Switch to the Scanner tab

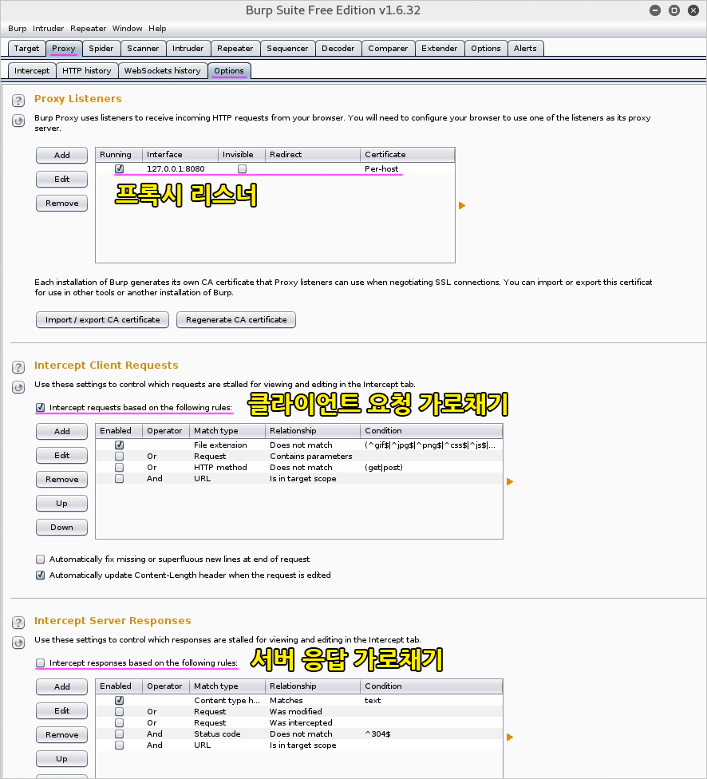click(x=143, y=48)
